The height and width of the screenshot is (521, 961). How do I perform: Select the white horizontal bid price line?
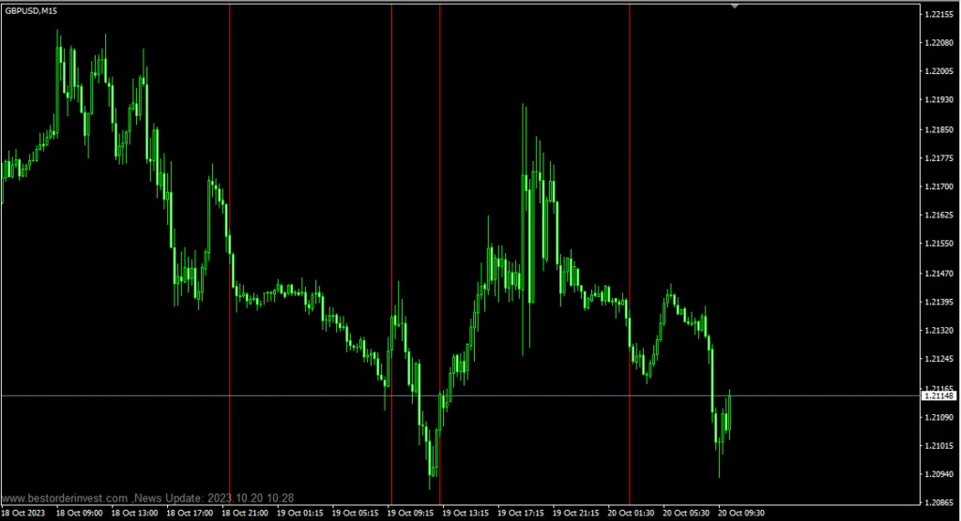point(460,396)
